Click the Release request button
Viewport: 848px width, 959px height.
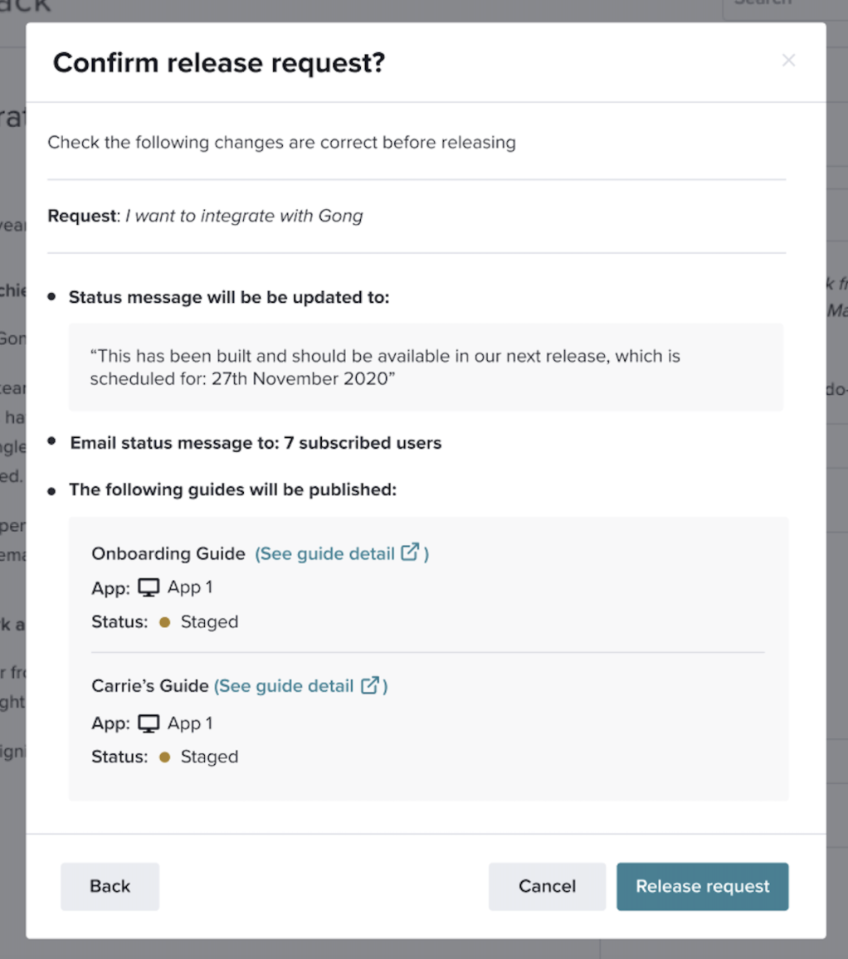(703, 886)
